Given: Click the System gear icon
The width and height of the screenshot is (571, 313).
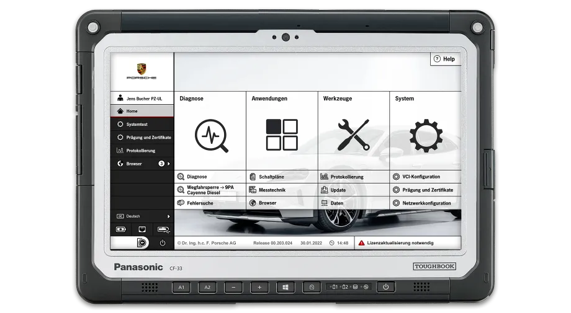Looking at the screenshot, I should point(426,136).
